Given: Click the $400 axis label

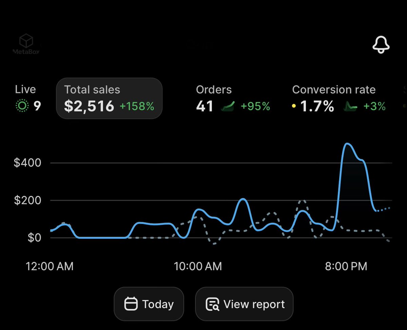Looking at the screenshot, I should click(27, 163).
